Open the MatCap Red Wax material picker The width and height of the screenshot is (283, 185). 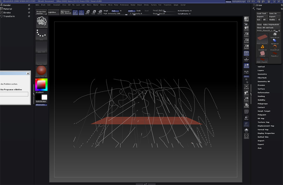[41, 71]
